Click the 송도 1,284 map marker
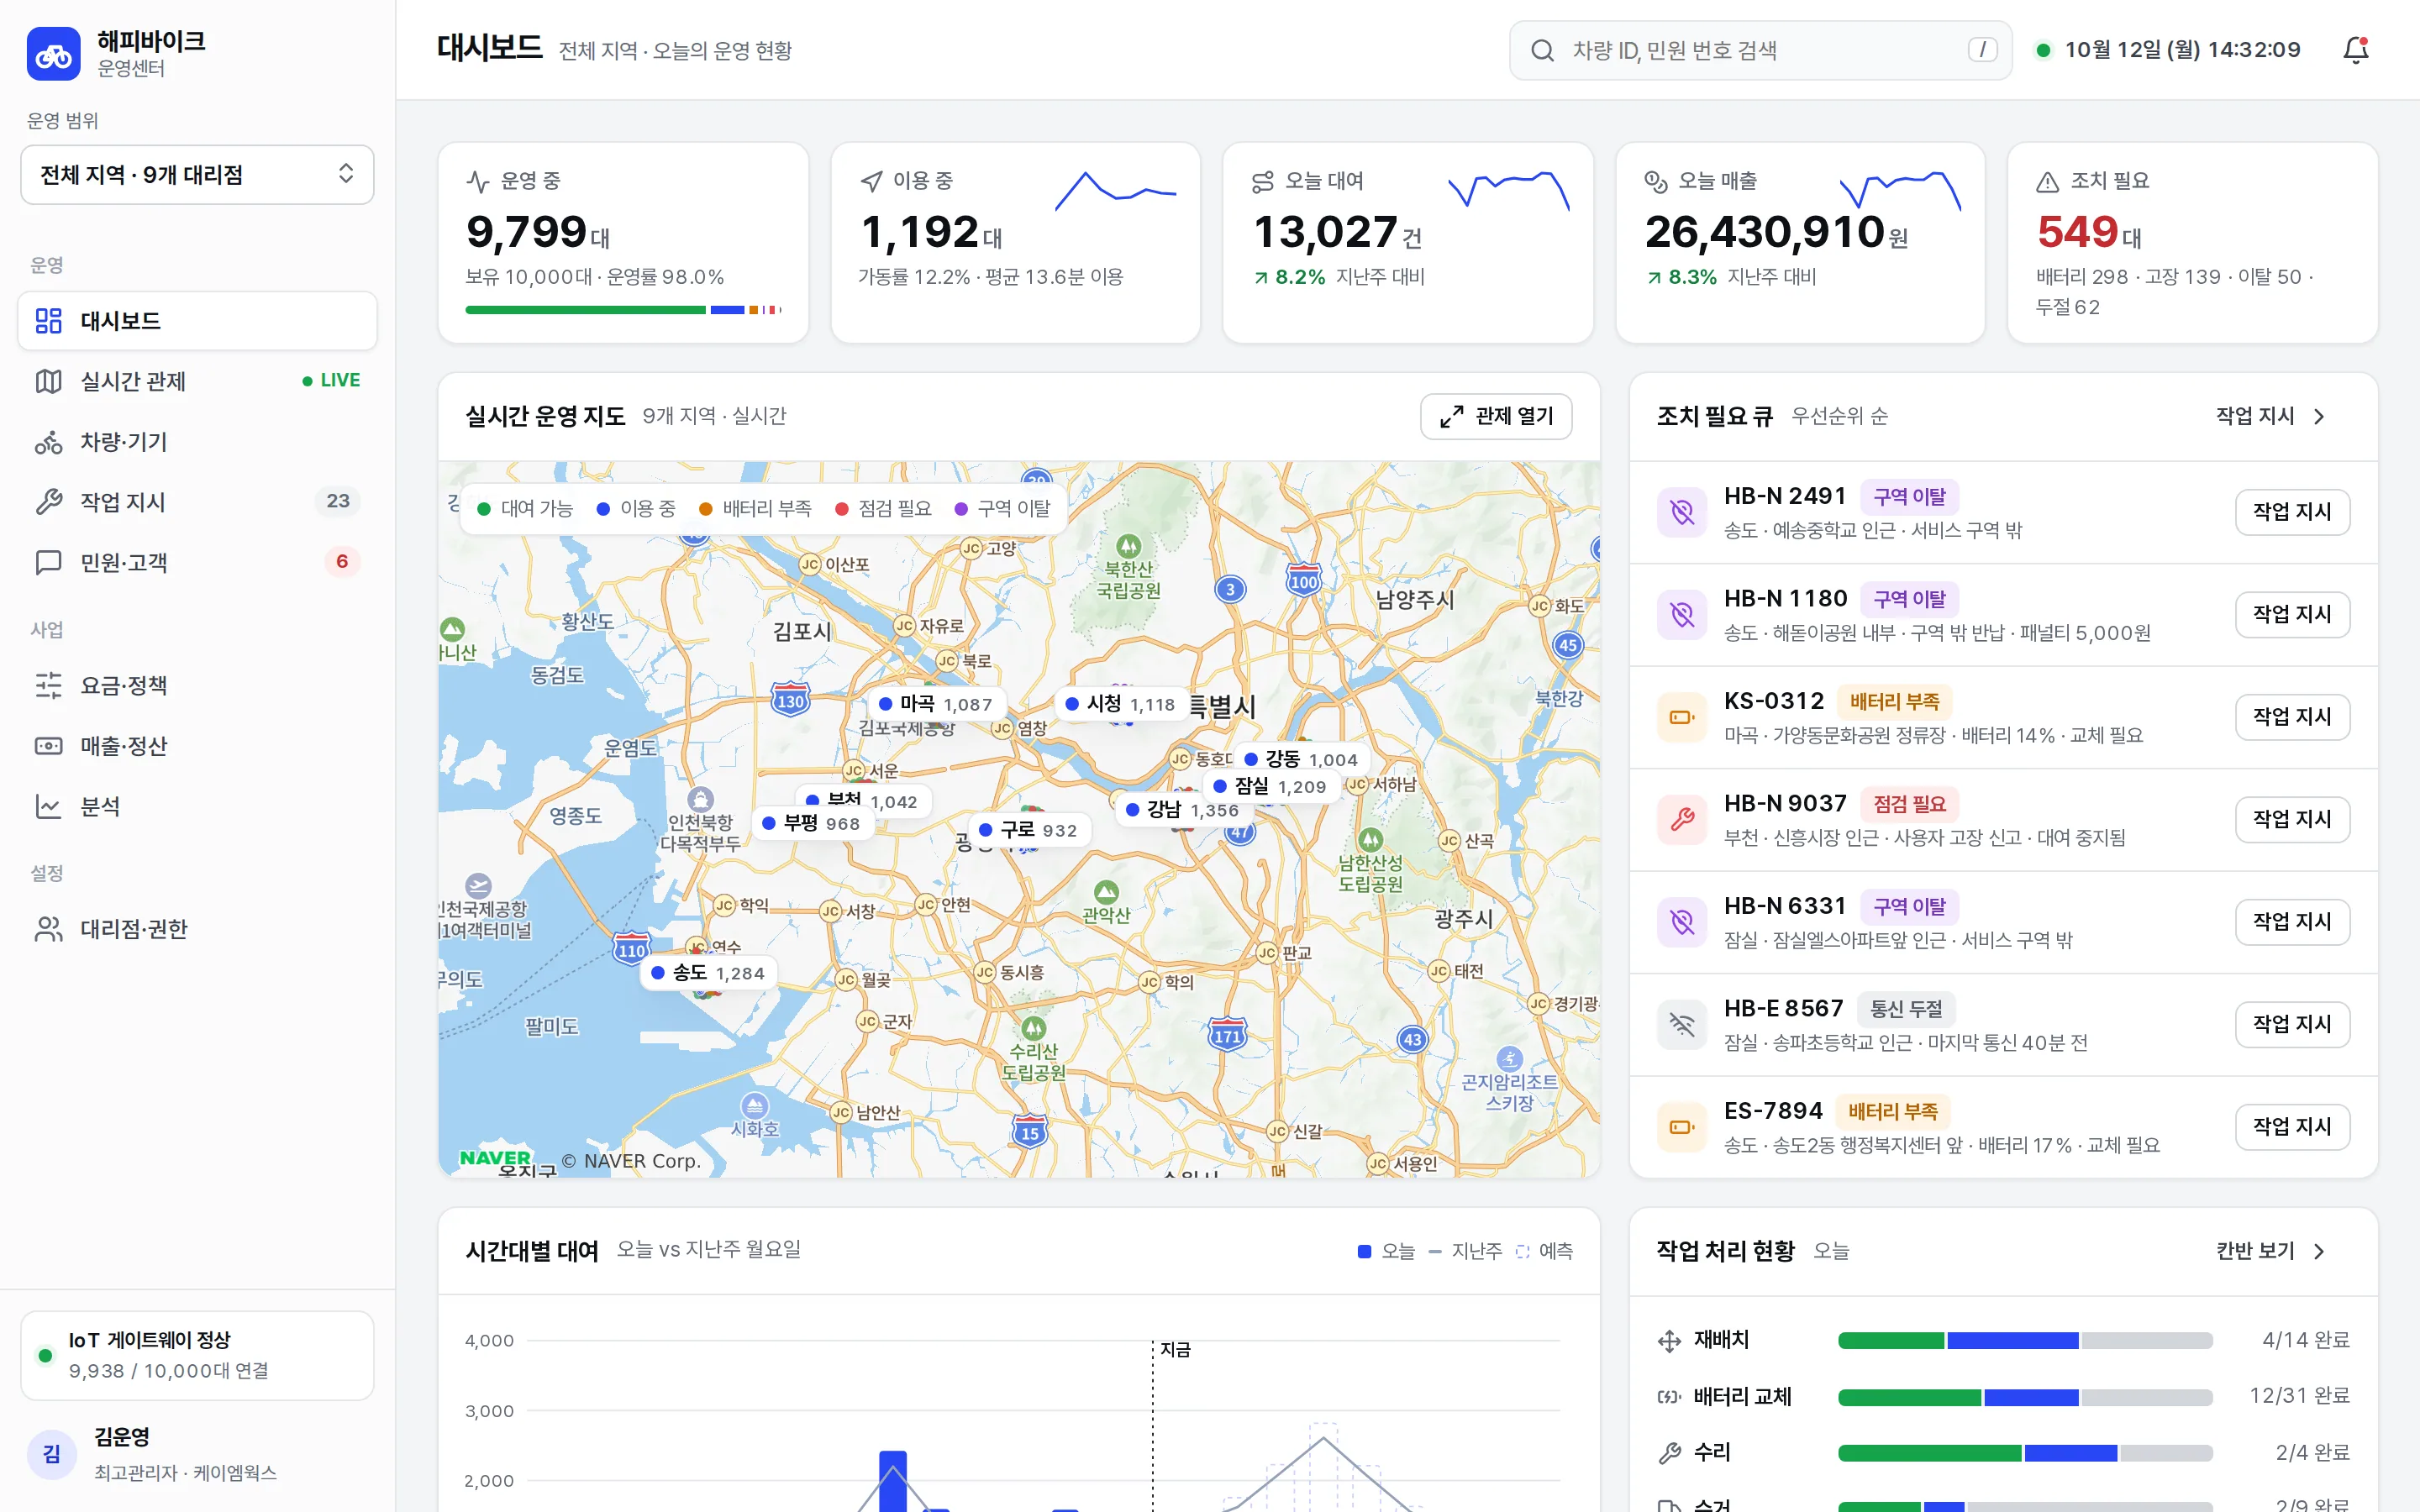The height and width of the screenshot is (1512, 2420). click(x=708, y=973)
